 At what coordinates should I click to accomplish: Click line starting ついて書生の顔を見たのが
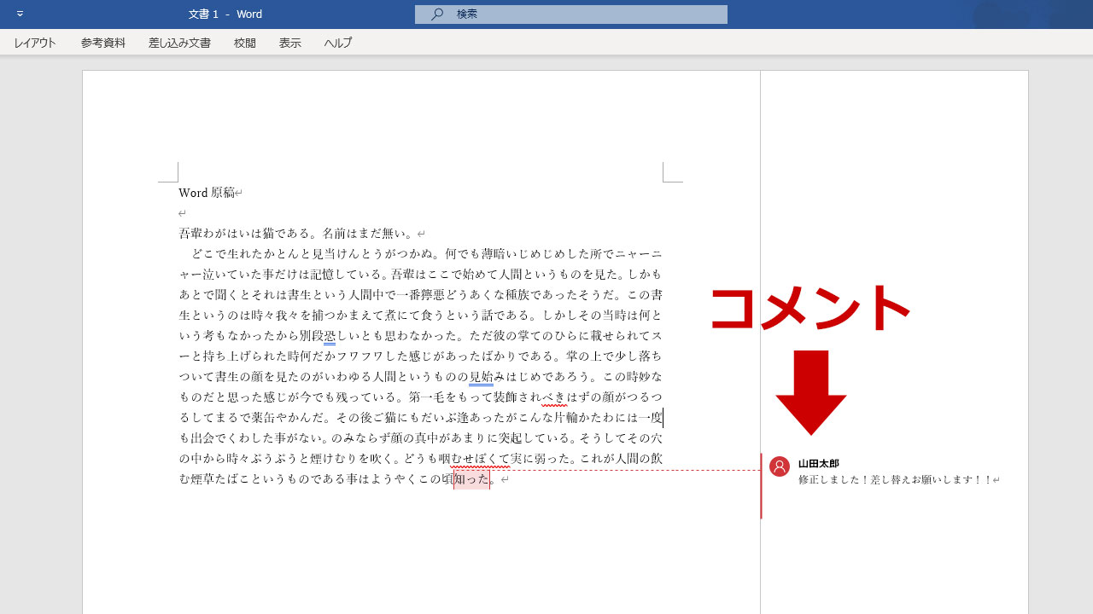(x=420, y=377)
